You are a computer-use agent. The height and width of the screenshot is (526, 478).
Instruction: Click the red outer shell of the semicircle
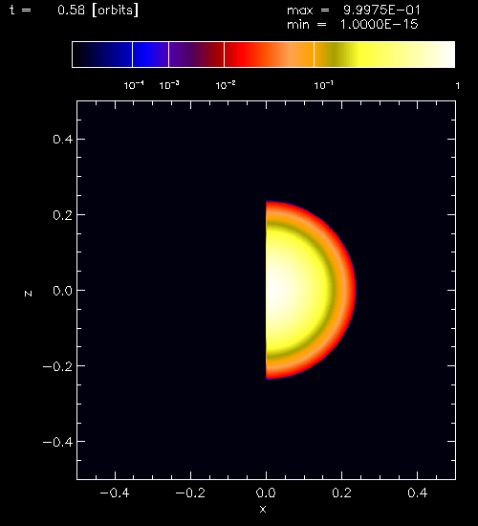[351, 290]
